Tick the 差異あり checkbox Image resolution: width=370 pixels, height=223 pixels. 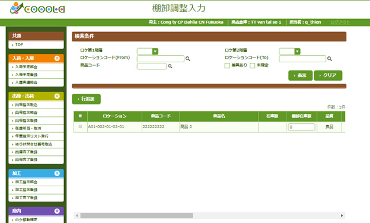tap(227, 65)
